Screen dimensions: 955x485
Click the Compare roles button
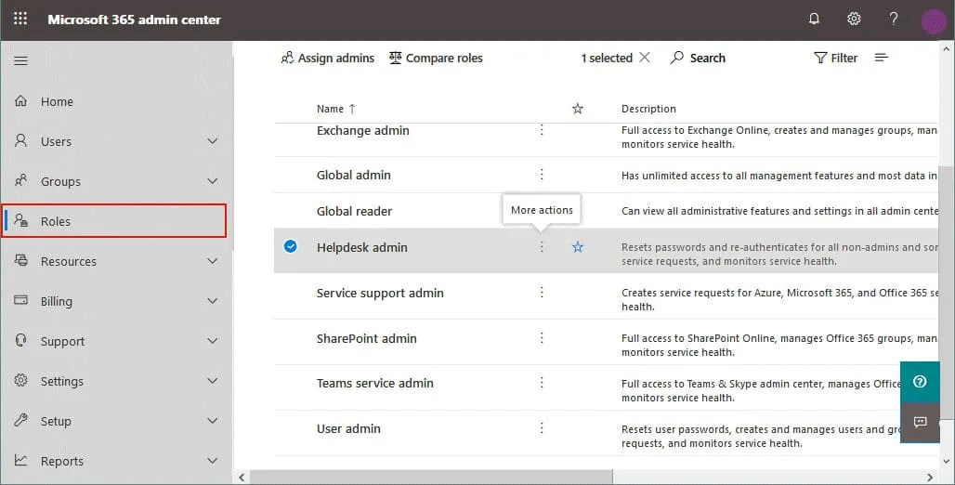436,58
